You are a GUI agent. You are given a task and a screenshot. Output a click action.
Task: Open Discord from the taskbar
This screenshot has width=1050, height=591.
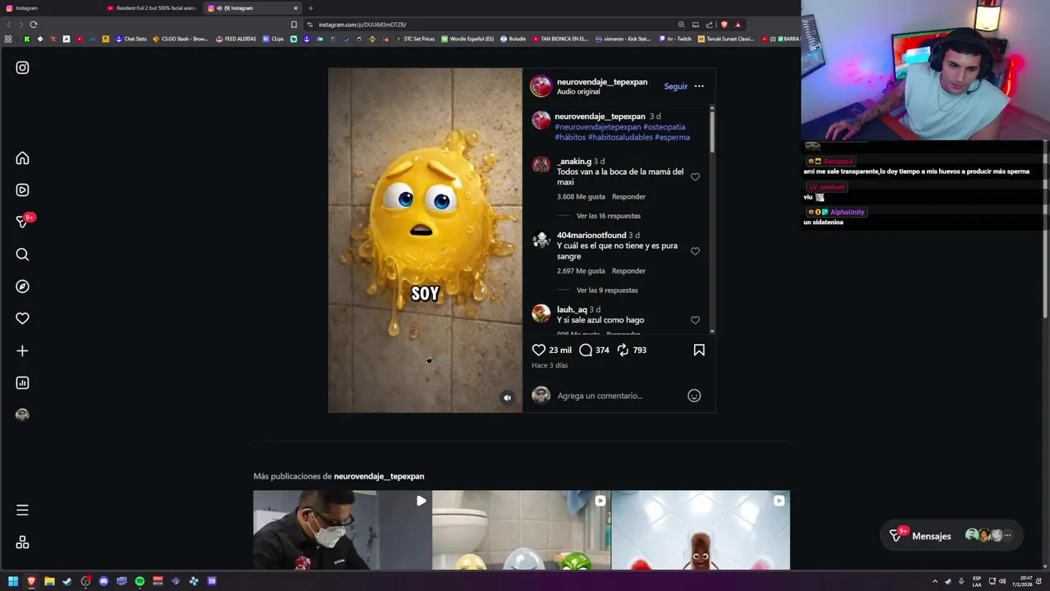coord(103,581)
